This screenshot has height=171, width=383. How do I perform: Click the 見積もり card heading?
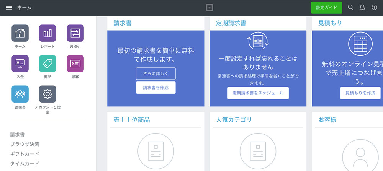pyautogui.click(x=330, y=23)
